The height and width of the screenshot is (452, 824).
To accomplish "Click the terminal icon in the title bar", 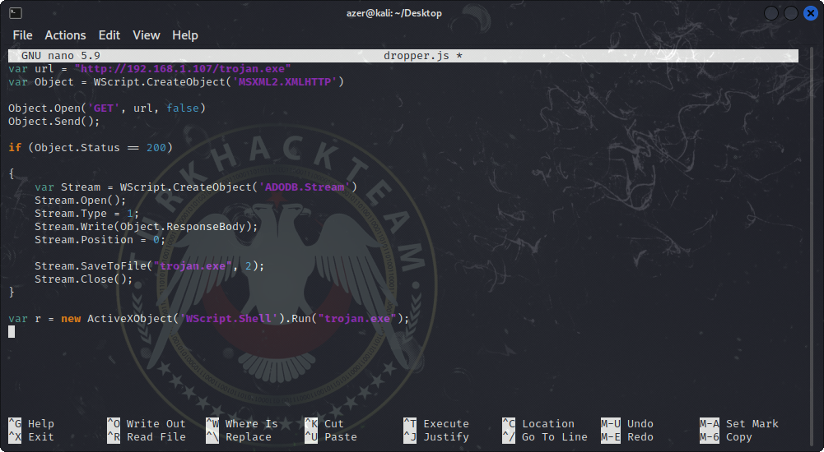I will [x=16, y=13].
